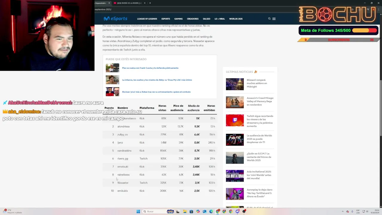Open the browser three-dot menu
Screen dimensions: 382x215
pyautogui.click(x=378, y=9)
